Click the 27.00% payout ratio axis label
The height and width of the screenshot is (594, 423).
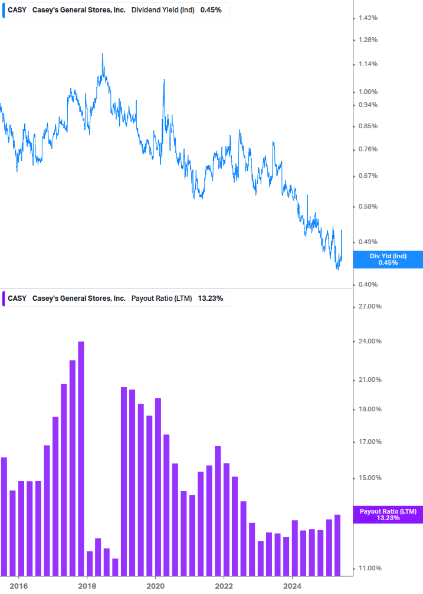point(370,306)
